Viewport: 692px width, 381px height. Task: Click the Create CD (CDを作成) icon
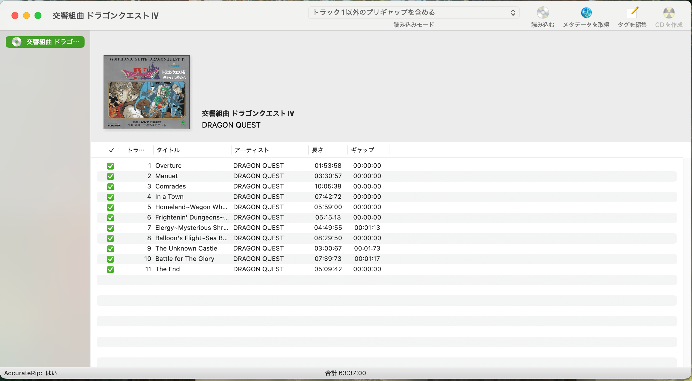coord(669,13)
